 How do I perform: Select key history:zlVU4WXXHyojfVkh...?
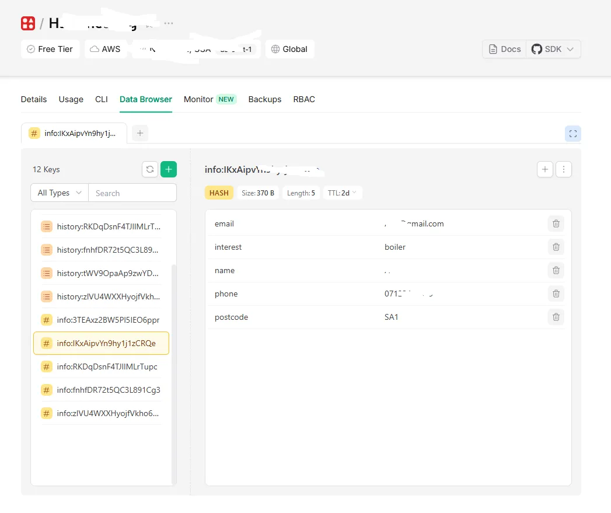(x=101, y=296)
